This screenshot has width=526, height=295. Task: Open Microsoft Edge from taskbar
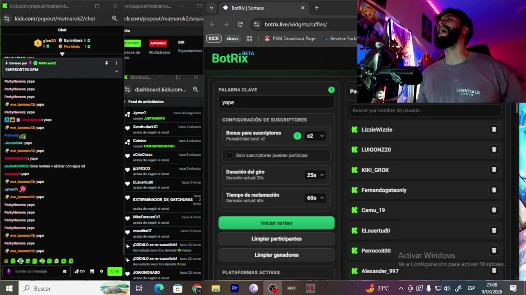(x=159, y=288)
